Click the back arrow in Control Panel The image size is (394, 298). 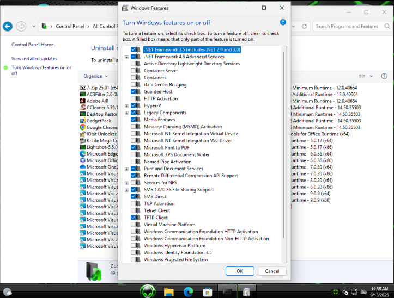[8, 26]
